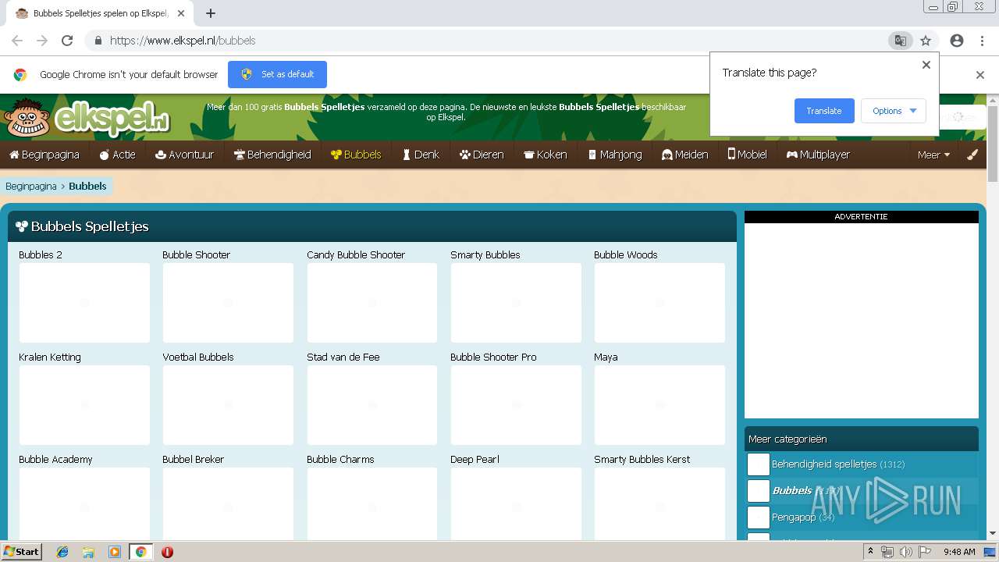Image resolution: width=999 pixels, height=562 pixels.
Task: Bookmark this page with the star icon
Action: coord(926,41)
